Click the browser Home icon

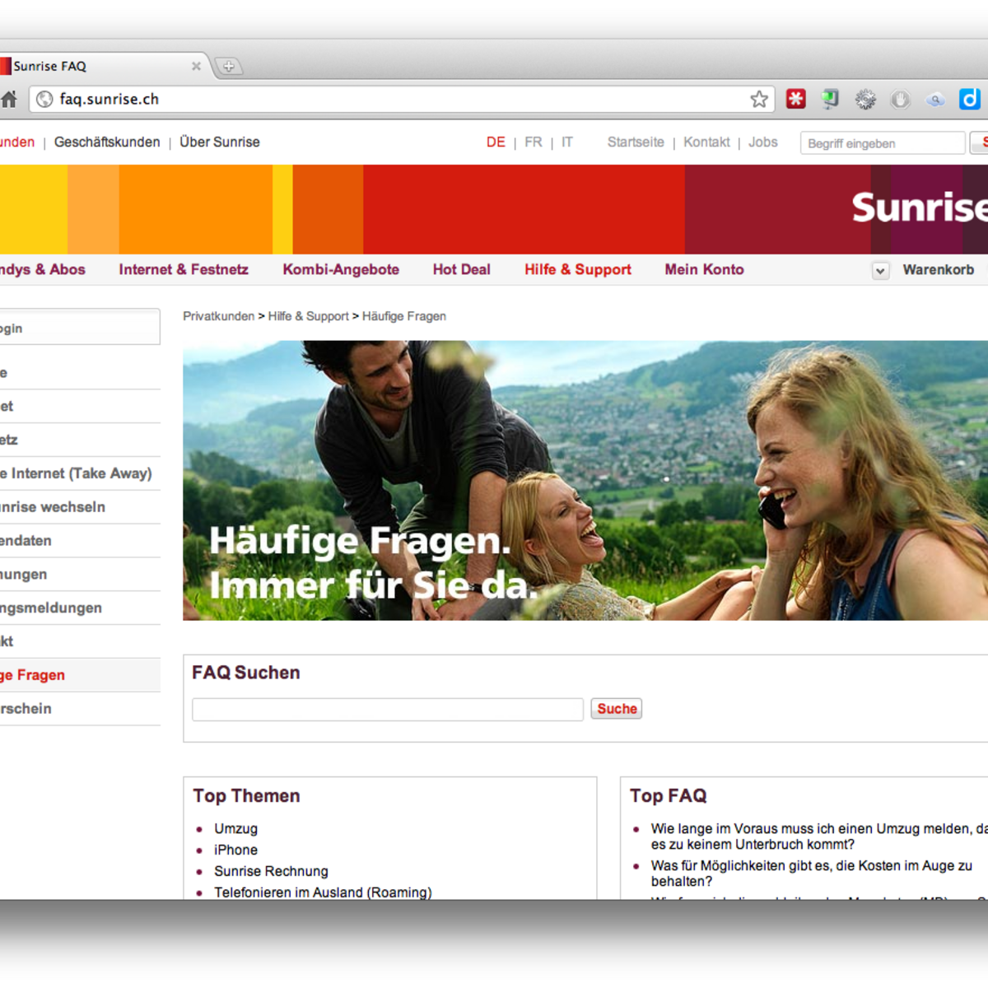tap(8, 100)
